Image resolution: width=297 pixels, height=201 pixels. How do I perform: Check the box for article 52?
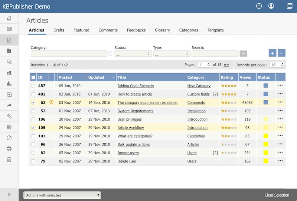(x=33, y=111)
